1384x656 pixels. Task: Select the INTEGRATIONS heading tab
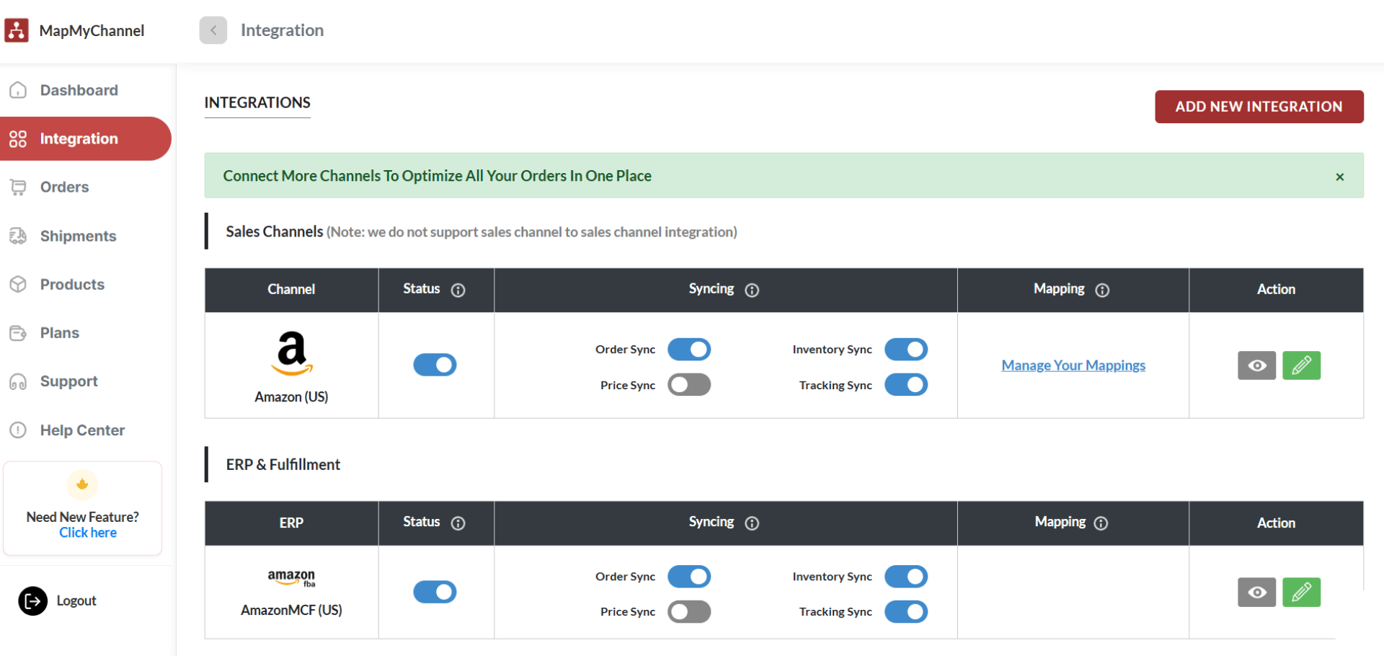tap(257, 103)
